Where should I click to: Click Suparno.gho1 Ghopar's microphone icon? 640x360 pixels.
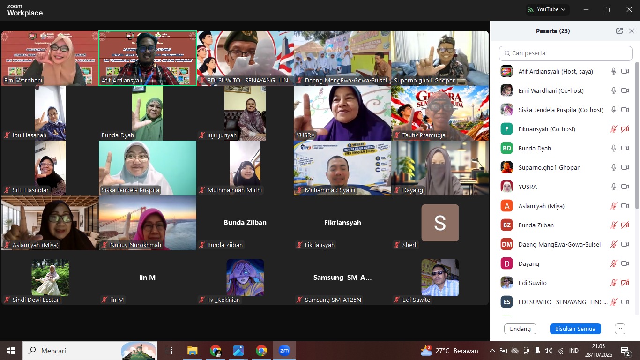pyautogui.click(x=613, y=167)
